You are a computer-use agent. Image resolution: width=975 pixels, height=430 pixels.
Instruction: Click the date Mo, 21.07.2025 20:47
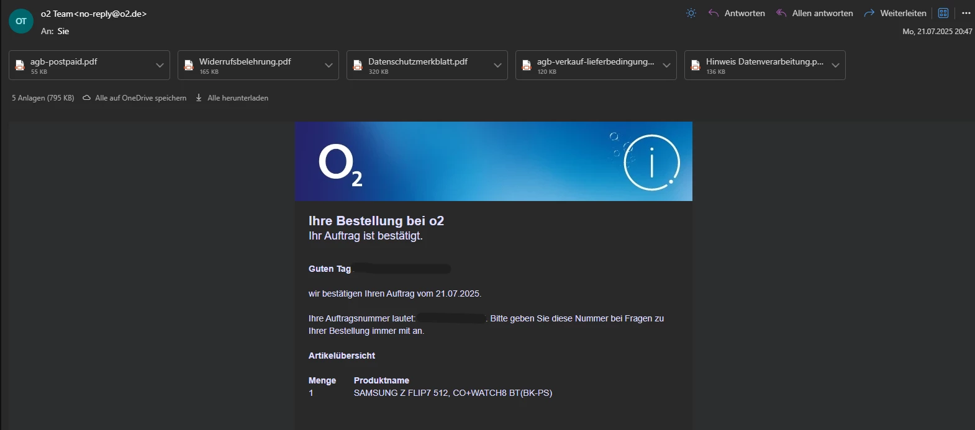[x=937, y=31]
